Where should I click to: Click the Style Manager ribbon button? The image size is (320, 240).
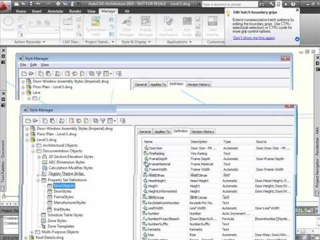pyautogui.click(x=127, y=25)
